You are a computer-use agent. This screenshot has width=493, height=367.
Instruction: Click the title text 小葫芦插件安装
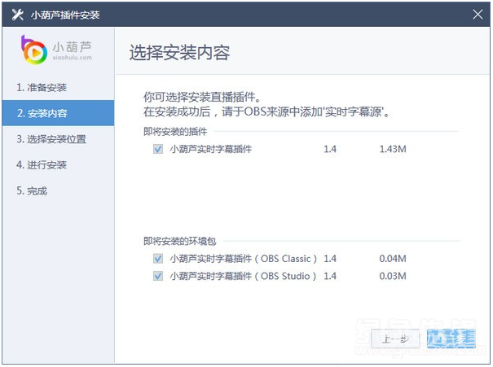[x=65, y=15]
